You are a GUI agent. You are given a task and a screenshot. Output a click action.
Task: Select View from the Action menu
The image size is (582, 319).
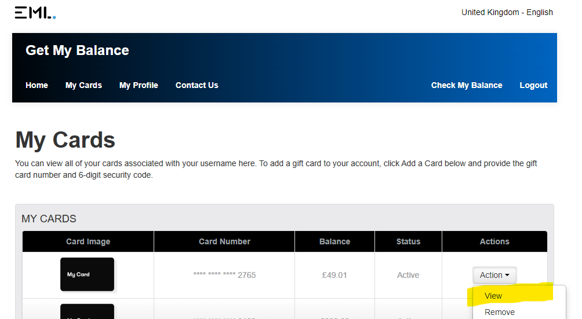(x=493, y=296)
